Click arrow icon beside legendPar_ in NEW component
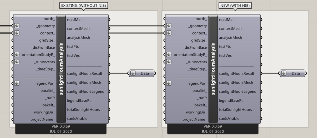317x138 pixels. (x=169, y=83)
